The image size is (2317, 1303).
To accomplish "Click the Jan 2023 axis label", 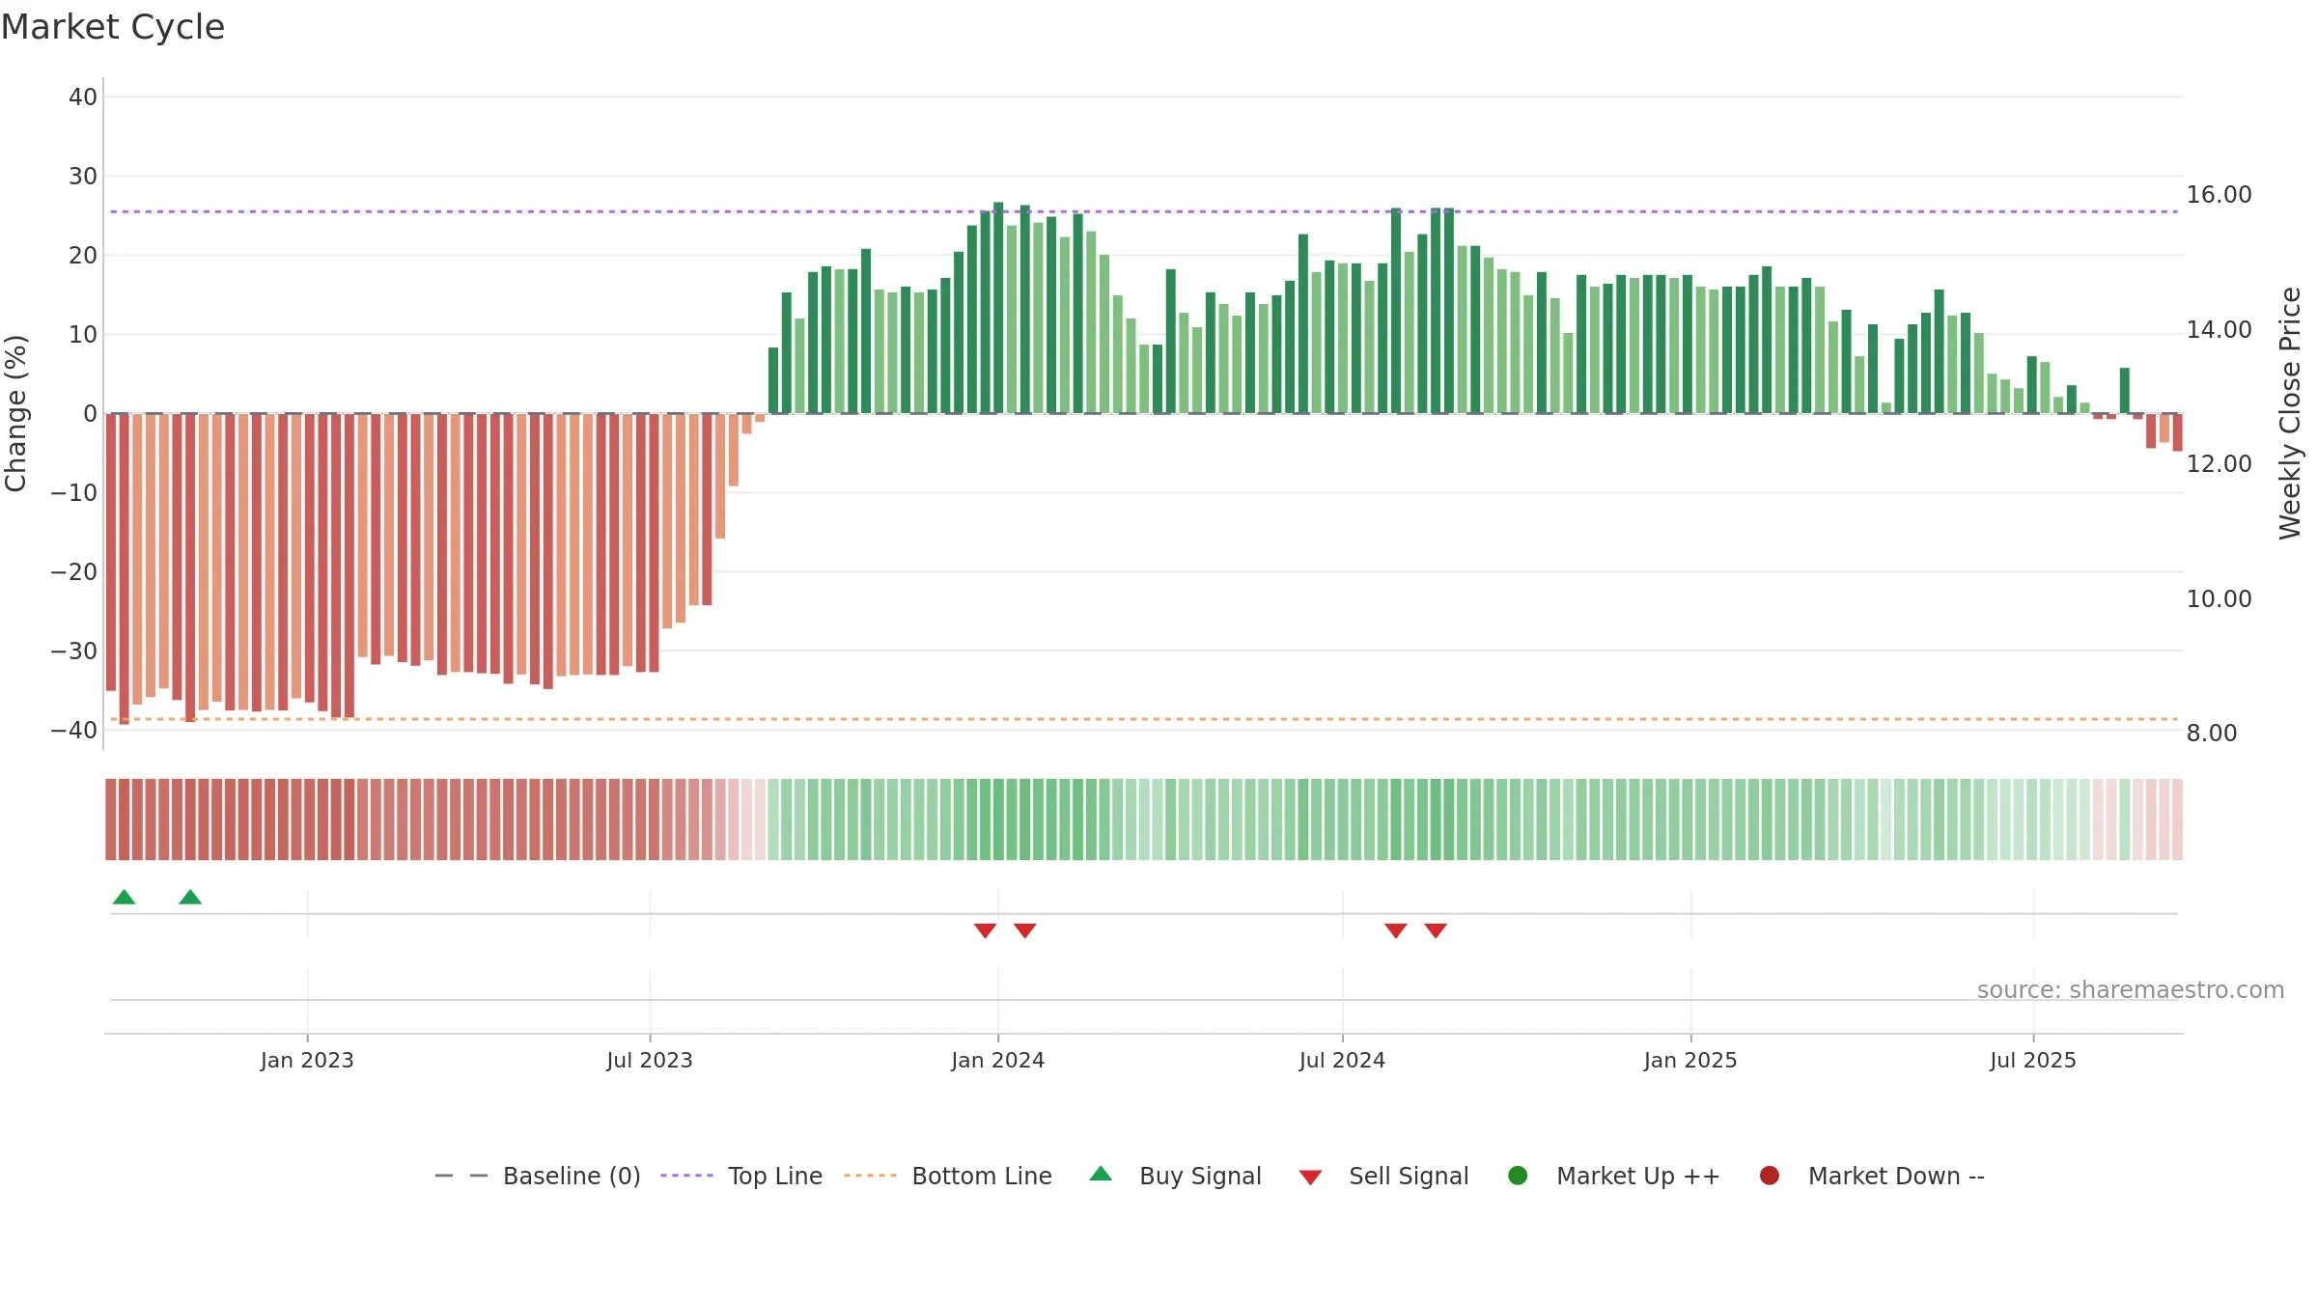I will pos(307,1061).
